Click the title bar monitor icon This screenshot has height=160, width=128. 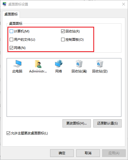click(x=4, y=4)
